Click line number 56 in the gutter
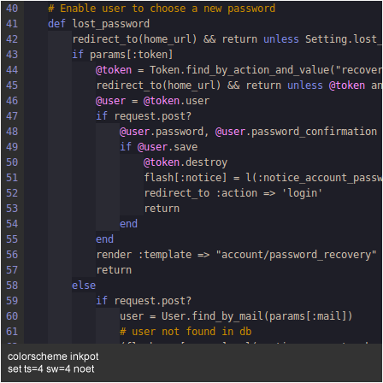 pyautogui.click(x=12, y=255)
